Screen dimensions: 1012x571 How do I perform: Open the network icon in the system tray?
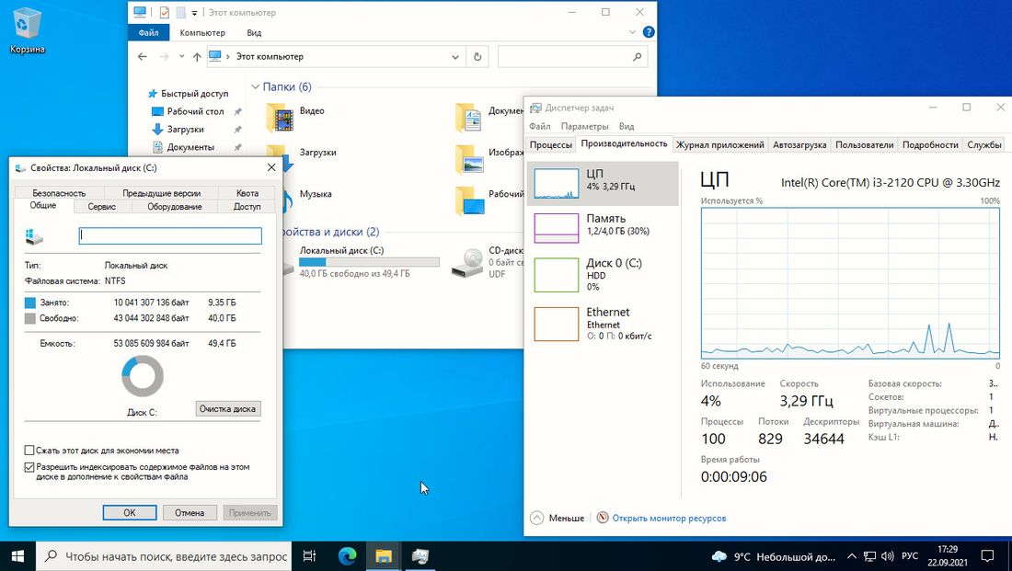(869, 556)
